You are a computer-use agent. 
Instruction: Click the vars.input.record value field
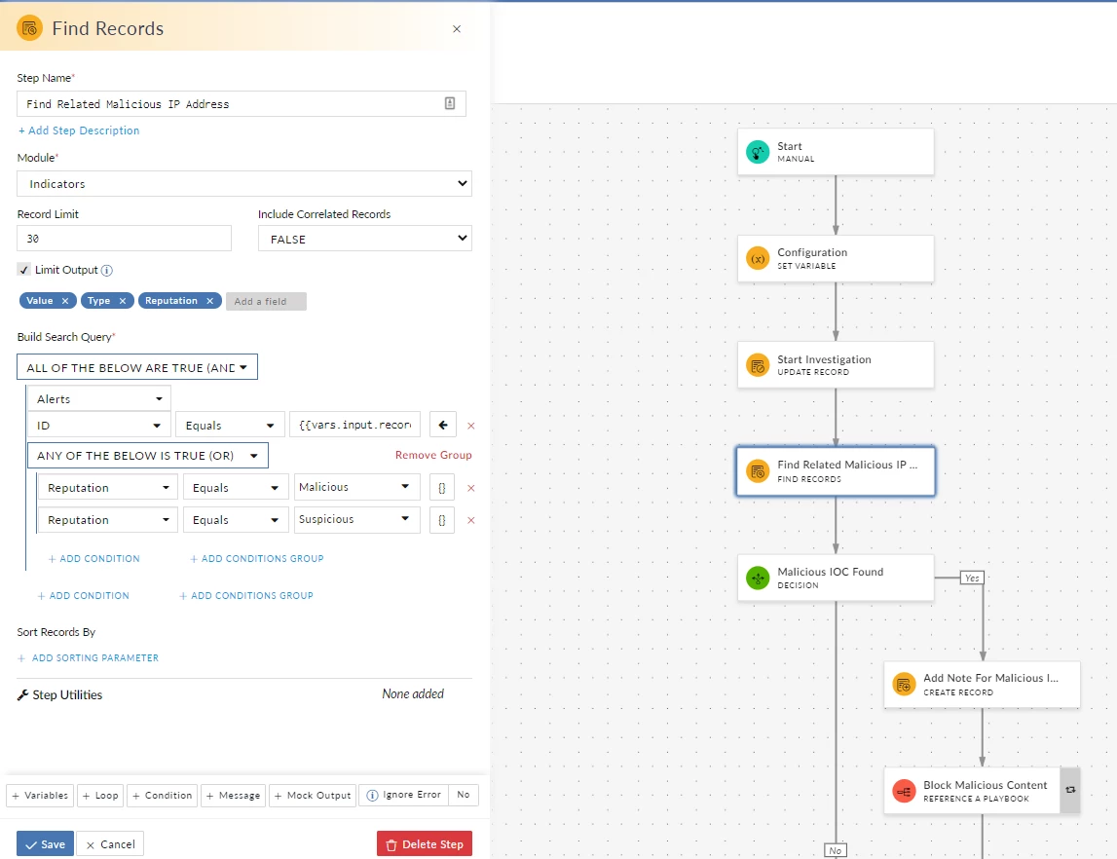[354, 425]
